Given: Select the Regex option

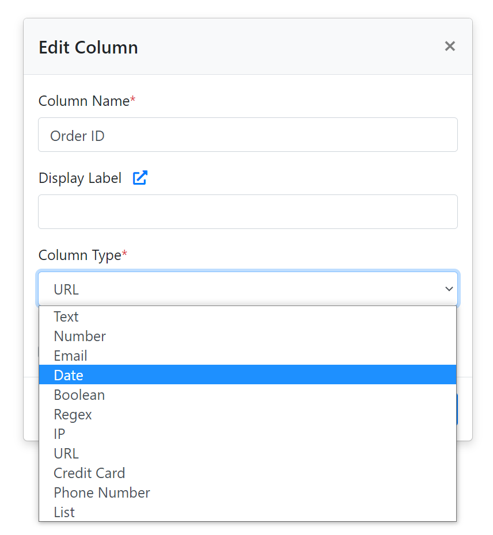Looking at the screenshot, I should [73, 414].
